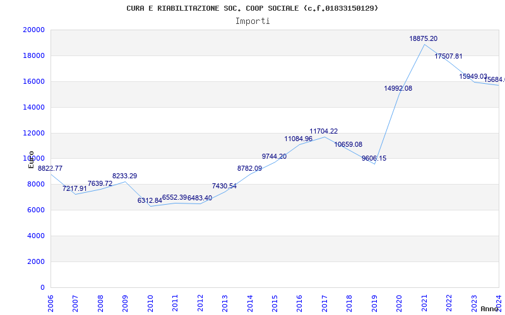Click the 2013 x-axis year label
Image resolution: width=505 pixels, height=315 pixels.
coord(225,303)
